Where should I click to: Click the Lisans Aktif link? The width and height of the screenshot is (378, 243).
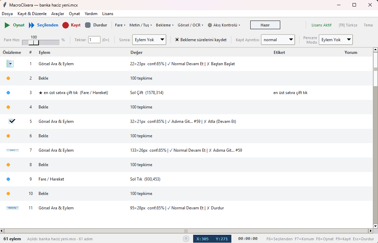pyautogui.click(x=321, y=25)
